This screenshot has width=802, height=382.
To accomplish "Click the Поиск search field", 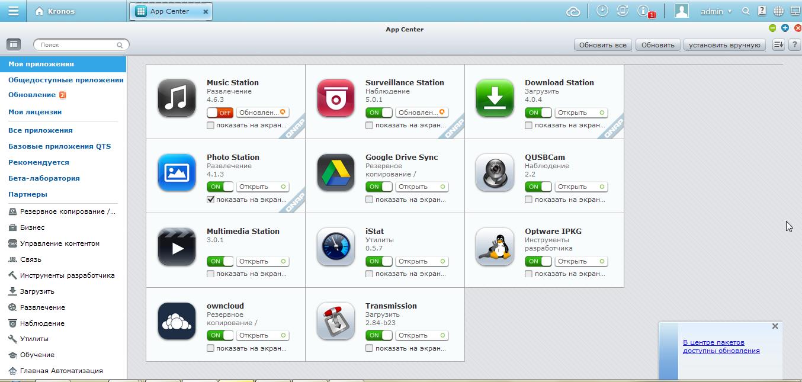I will tap(81, 44).
